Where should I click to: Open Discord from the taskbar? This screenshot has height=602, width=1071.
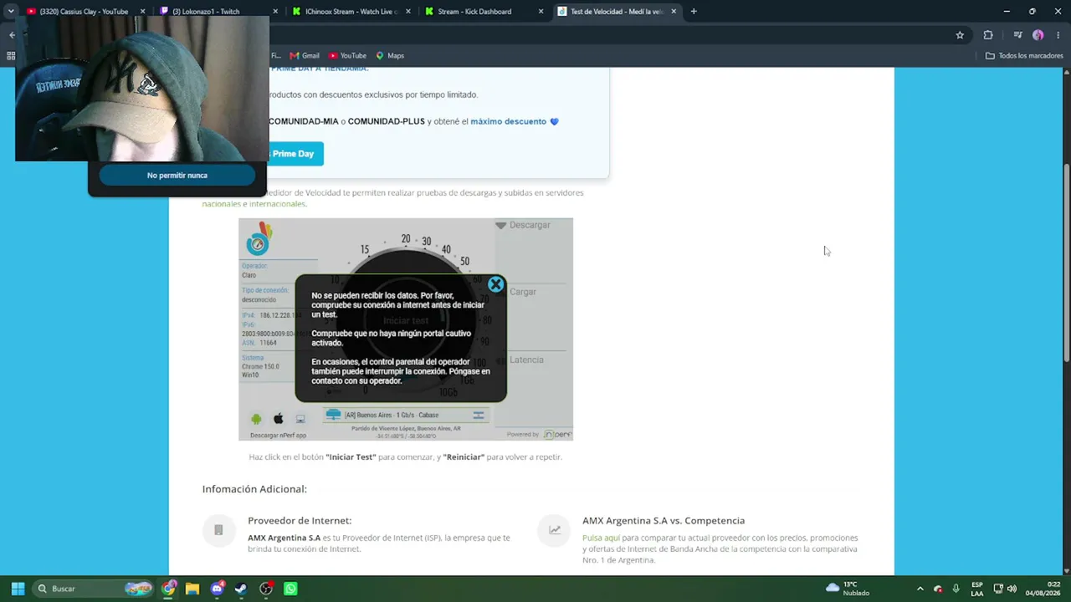coord(218,589)
